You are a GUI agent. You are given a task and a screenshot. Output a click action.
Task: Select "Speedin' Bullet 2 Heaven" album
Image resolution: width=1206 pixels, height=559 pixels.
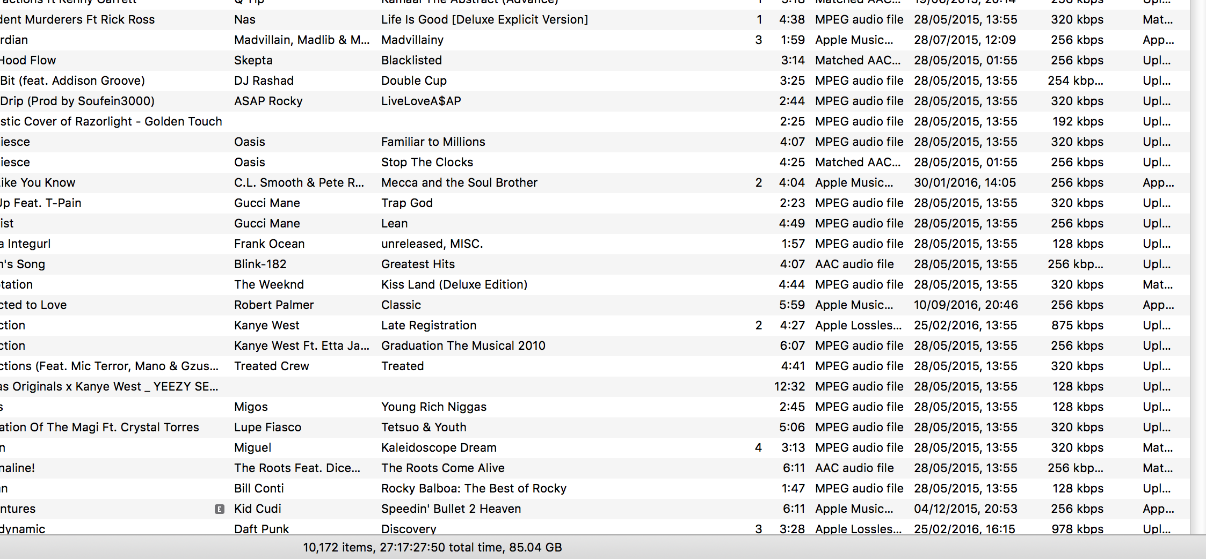(x=451, y=509)
